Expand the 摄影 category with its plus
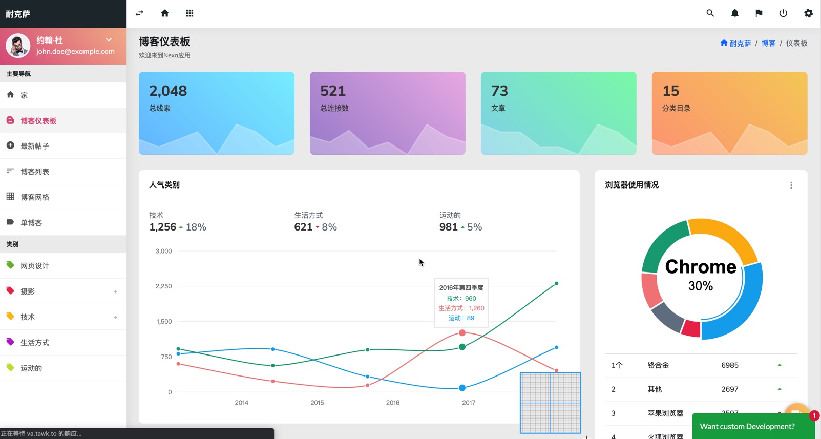The height and width of the screenshot is (439, 821). [115, 291]
